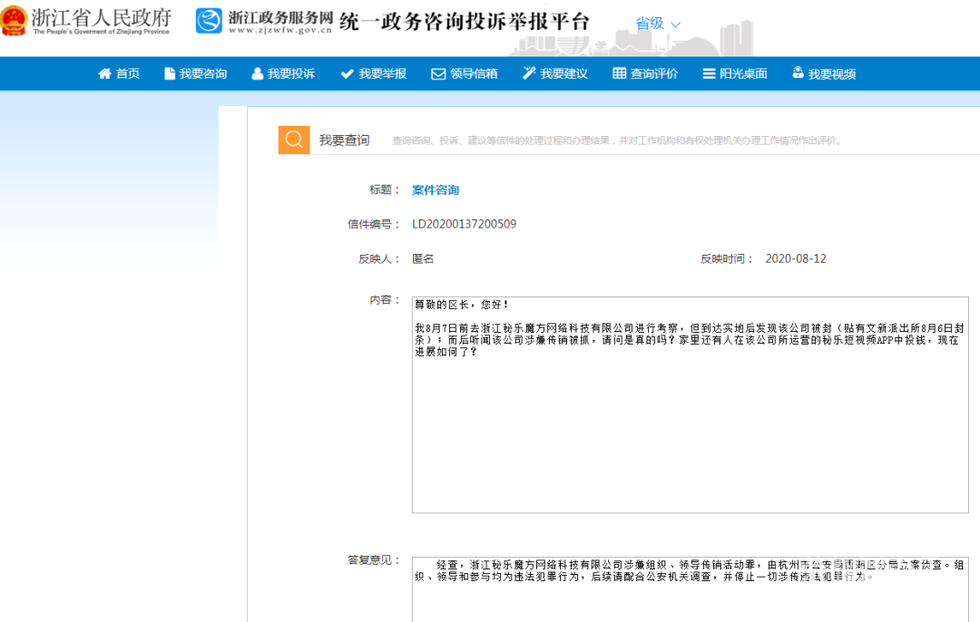Click the 统一政务咨询投诉举报平台 heading
Viewport: 980px width, 622px height.
point(464,22)
